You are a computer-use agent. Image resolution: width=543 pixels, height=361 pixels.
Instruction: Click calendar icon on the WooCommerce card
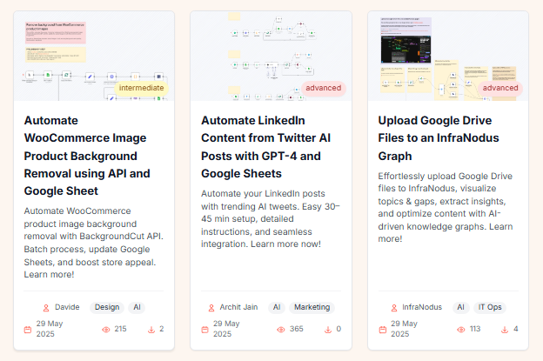[x=28, y=330]
